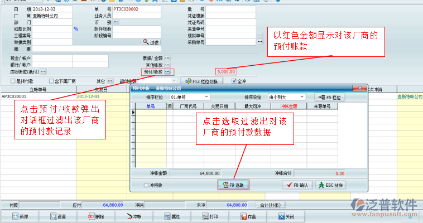Screen dimensions: 423x223
Task: Click ellipsis button next to 模拟单号
Action: [260, 35]
